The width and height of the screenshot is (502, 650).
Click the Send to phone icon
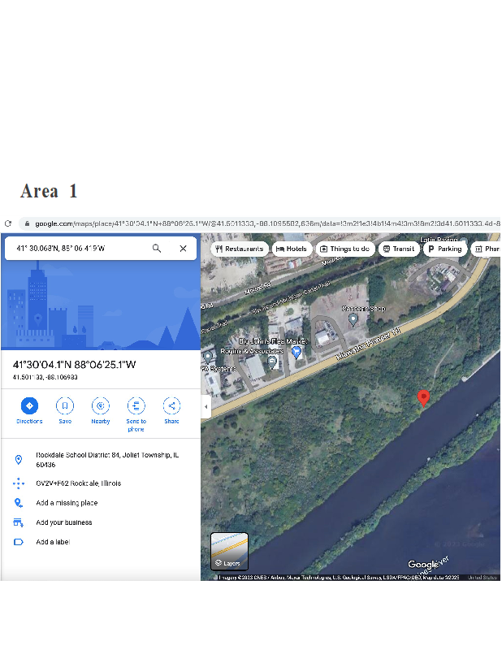(136, 405)
